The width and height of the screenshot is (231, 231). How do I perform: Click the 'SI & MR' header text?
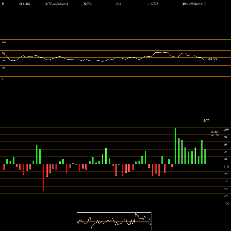[x=24, y=4]
